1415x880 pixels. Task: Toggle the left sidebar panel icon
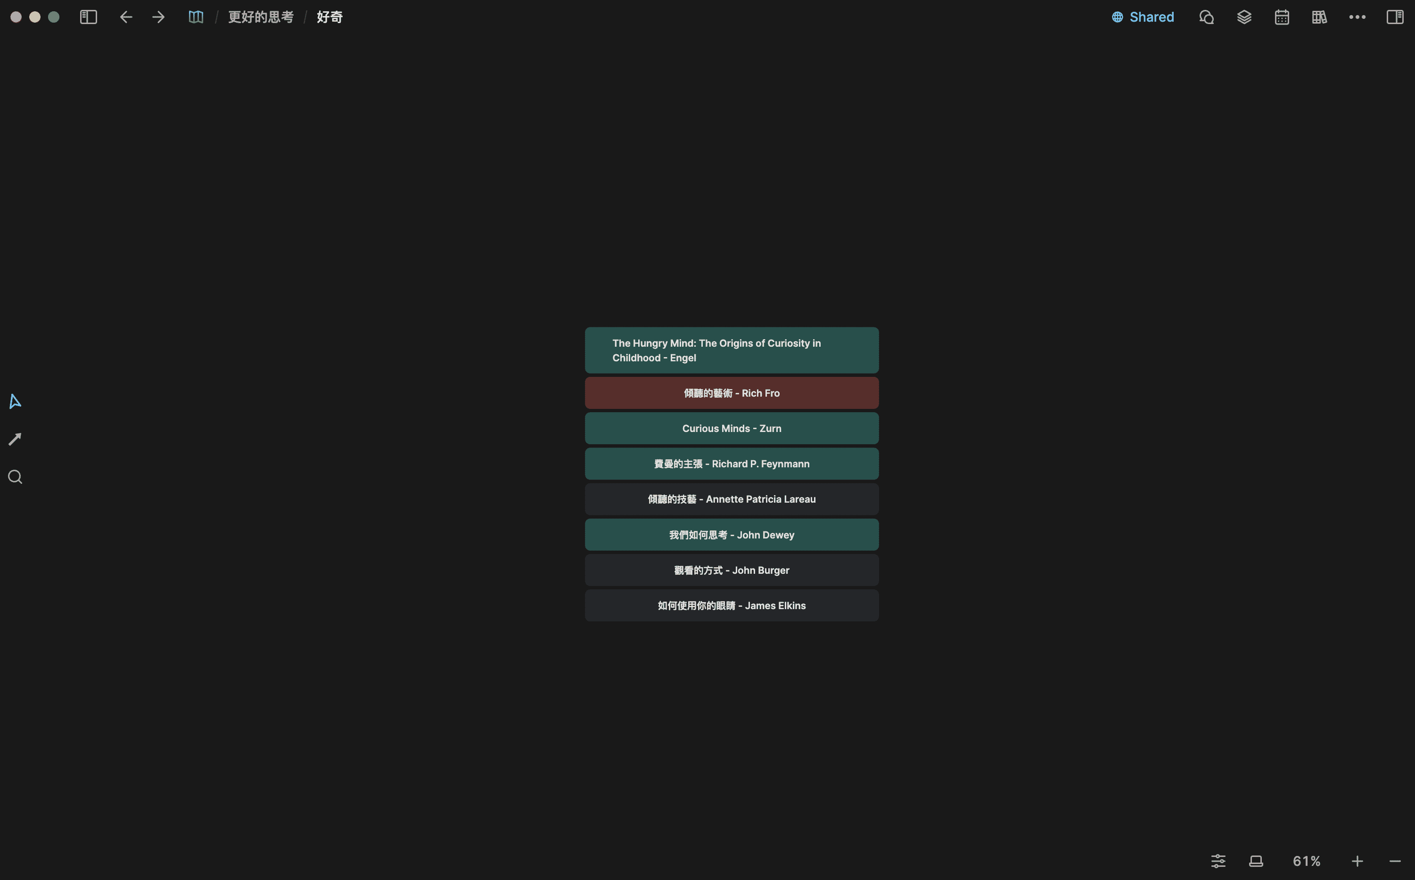tap(89, 17)
